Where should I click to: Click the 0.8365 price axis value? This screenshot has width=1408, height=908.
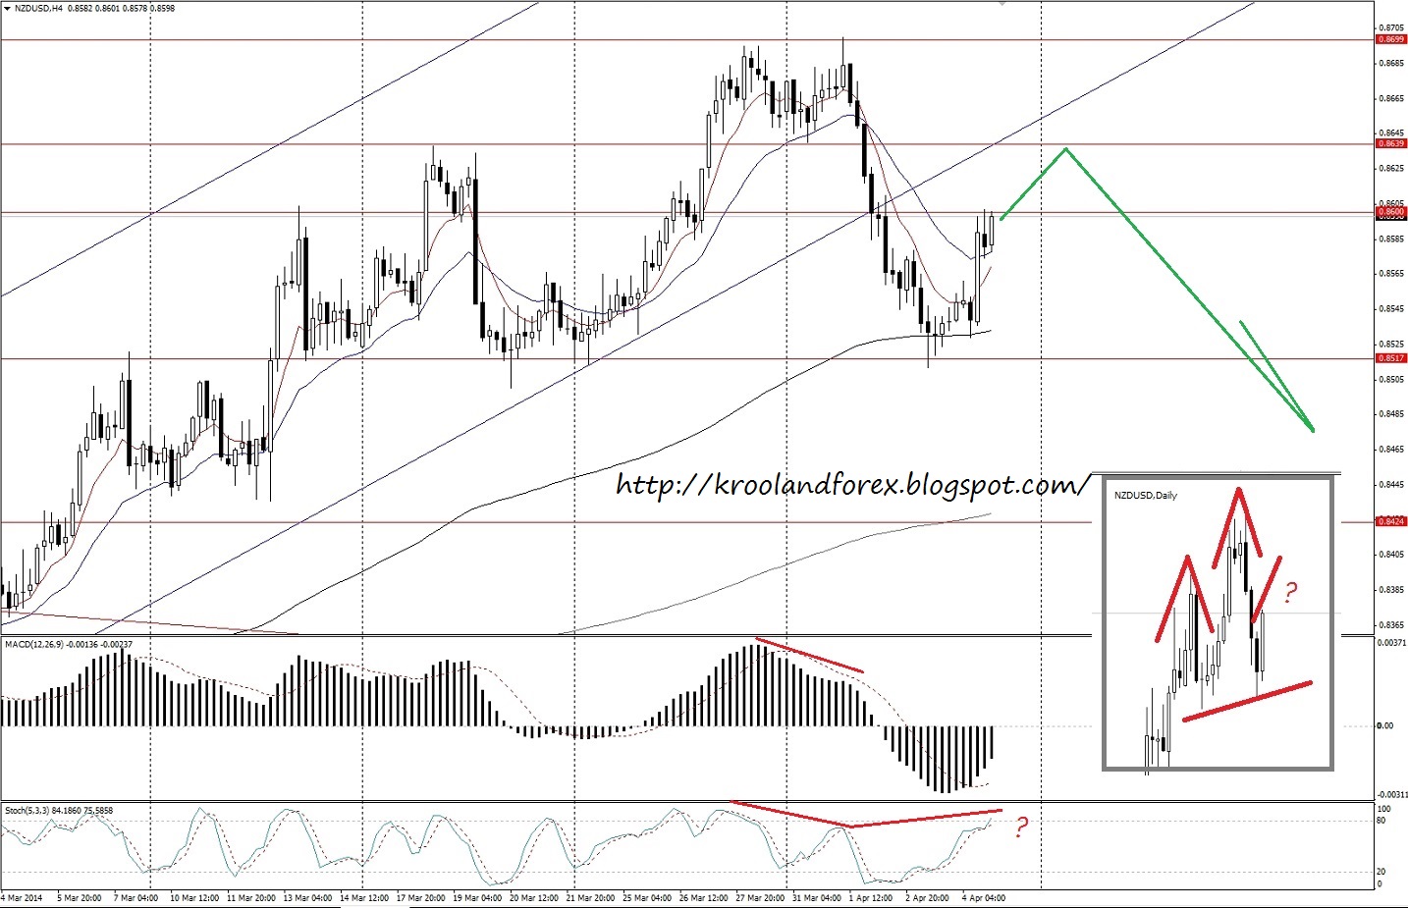click(1391, 624)
